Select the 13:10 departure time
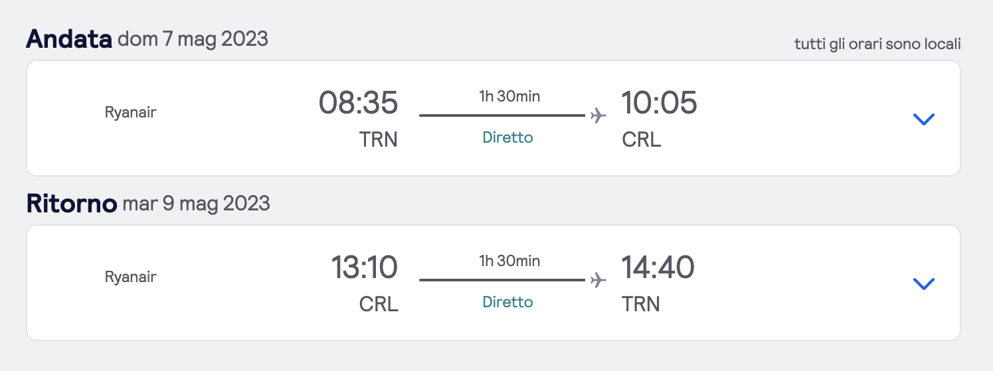 coord(364,267)
